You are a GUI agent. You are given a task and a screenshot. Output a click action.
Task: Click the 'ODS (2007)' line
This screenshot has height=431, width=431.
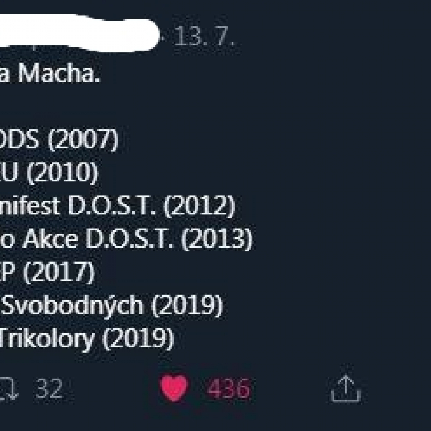coord(58,140)
